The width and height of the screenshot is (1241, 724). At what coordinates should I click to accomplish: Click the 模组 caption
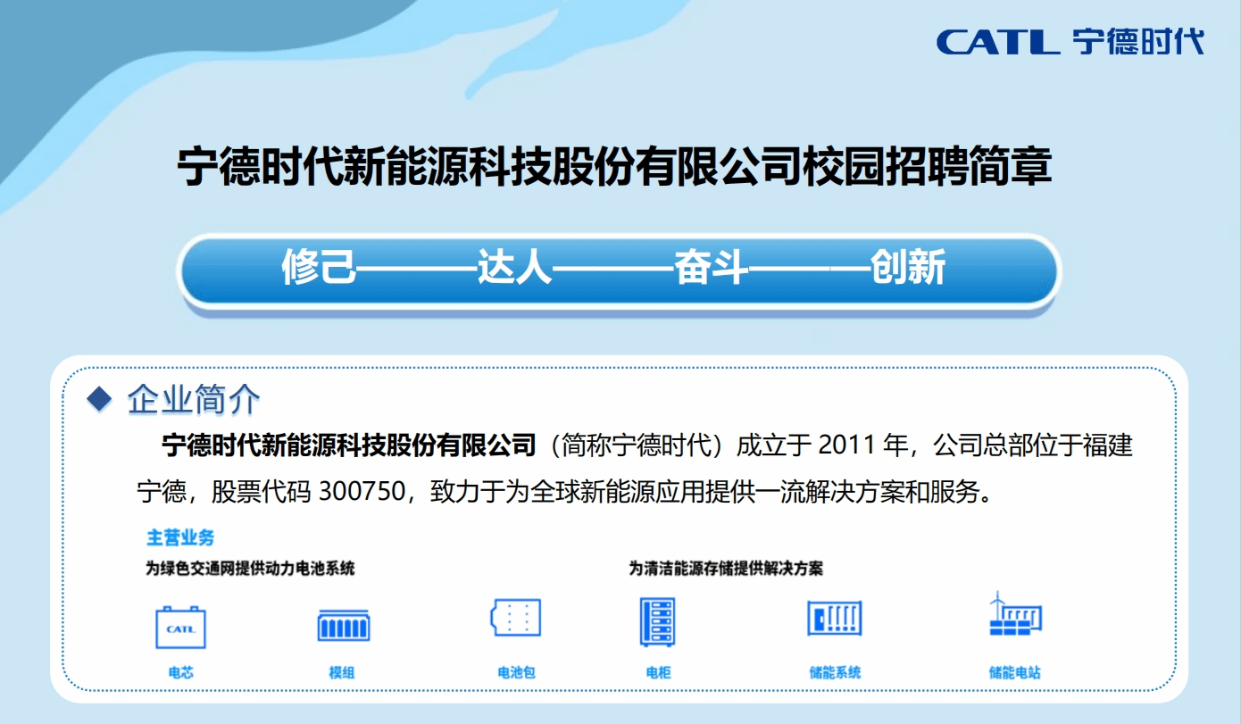pyautogui.click(x=342, y=672)
